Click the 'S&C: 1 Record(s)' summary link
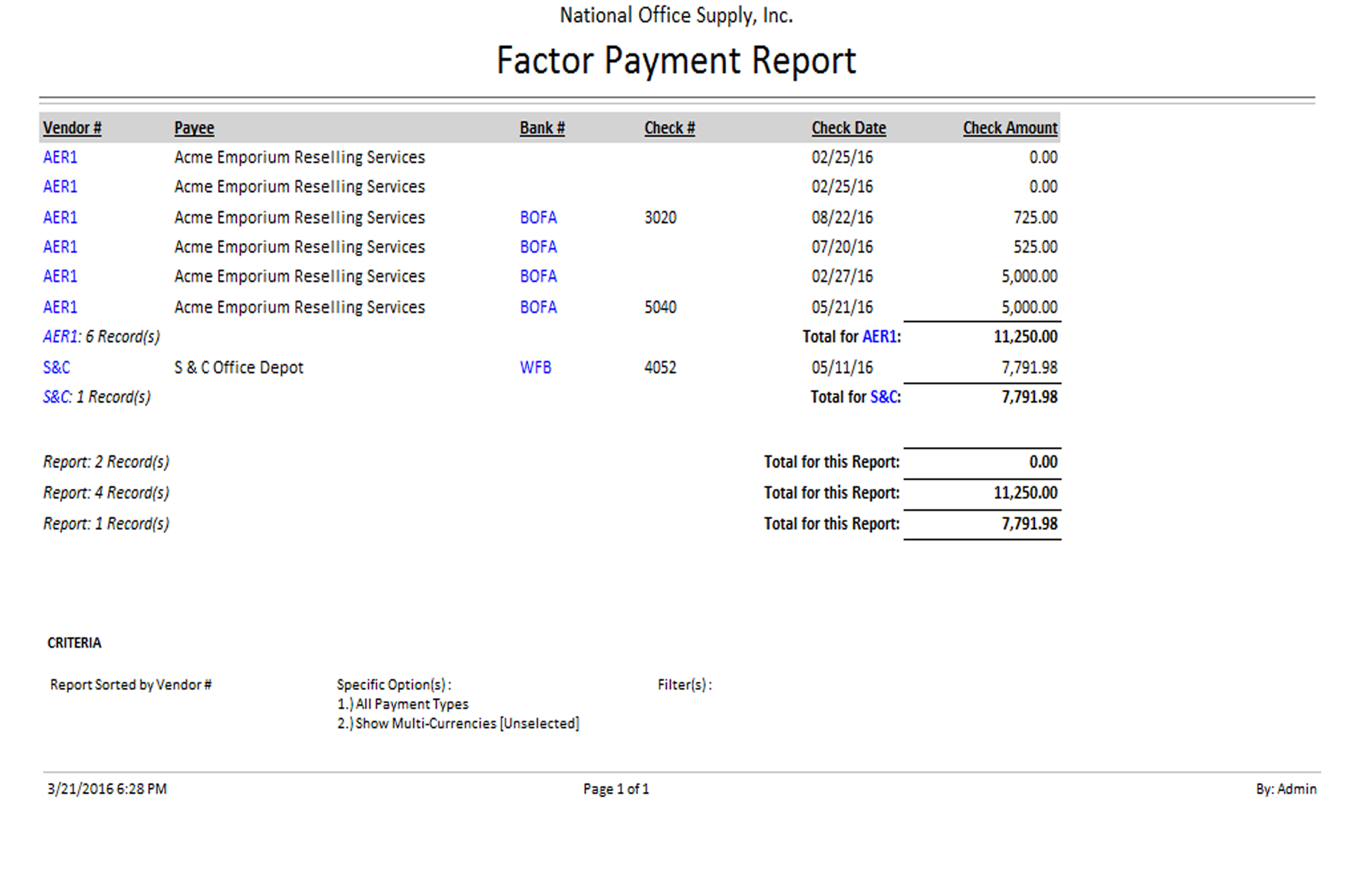This screenshot has width=1362, height=871. click(57, 397)
